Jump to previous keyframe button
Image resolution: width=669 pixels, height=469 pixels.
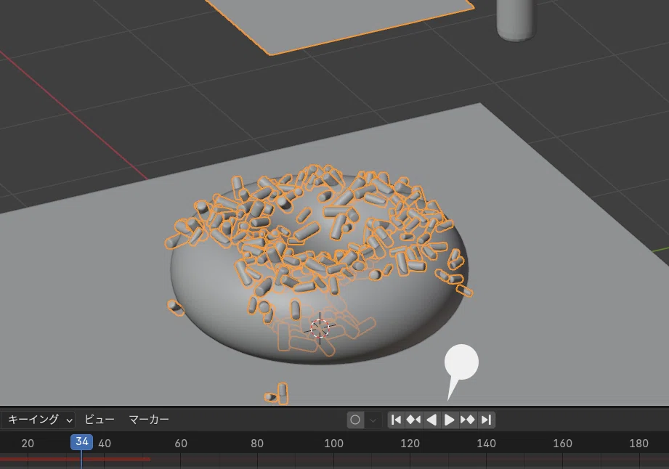click(x=413, y=420)
